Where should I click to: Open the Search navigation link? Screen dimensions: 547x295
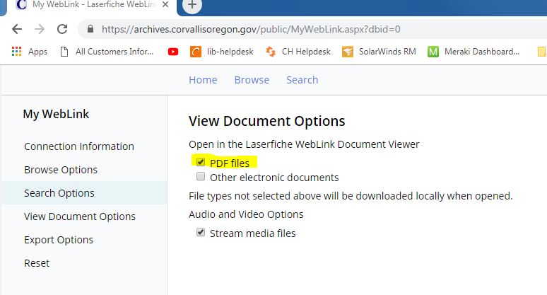click(x=302, y=80)
